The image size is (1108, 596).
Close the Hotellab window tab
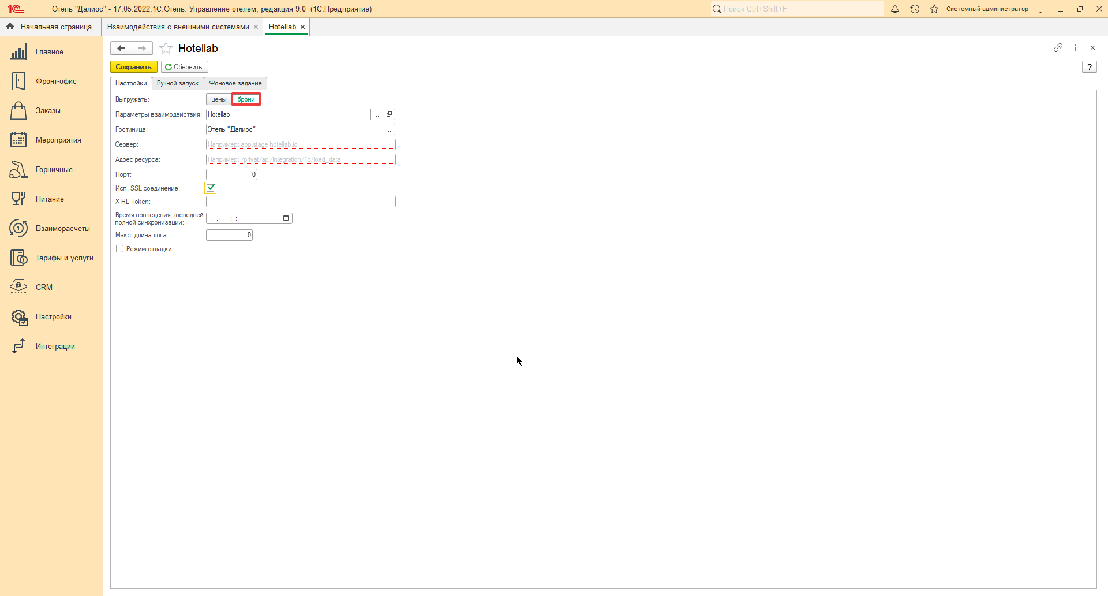pyautogui.click(x=302, y=27)
